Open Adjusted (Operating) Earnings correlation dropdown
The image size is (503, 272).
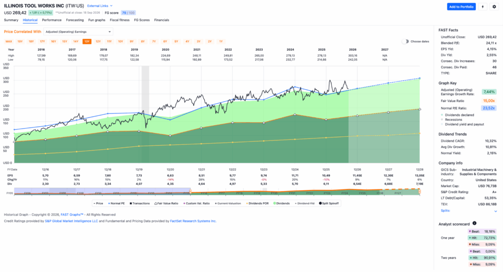78,32
